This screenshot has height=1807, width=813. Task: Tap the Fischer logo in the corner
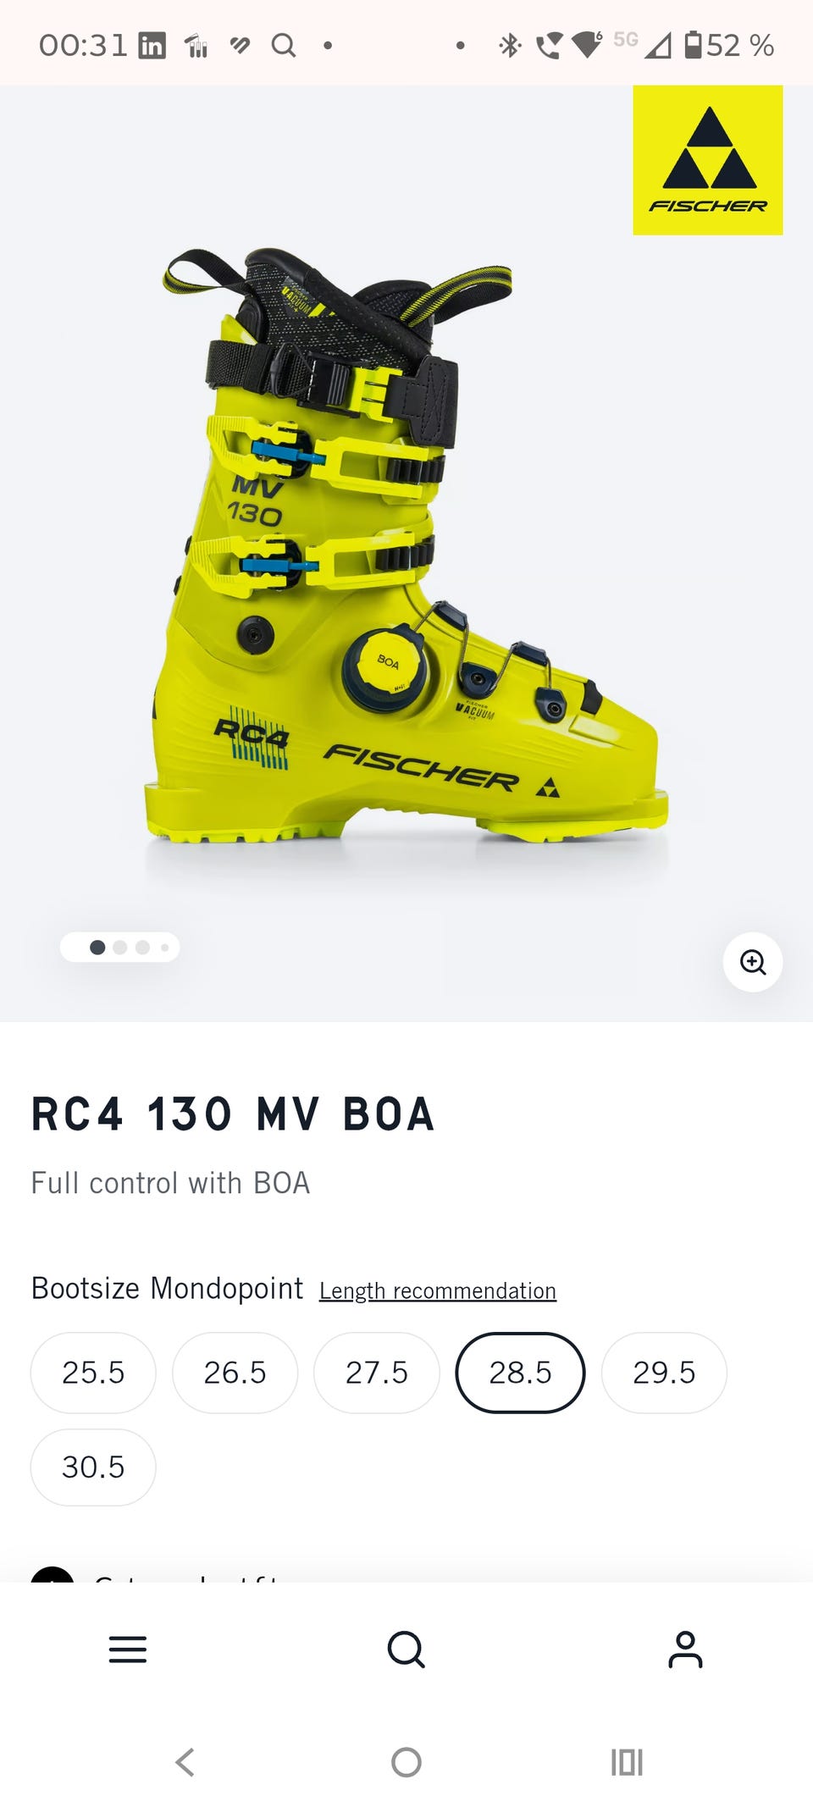click(708, 160)
